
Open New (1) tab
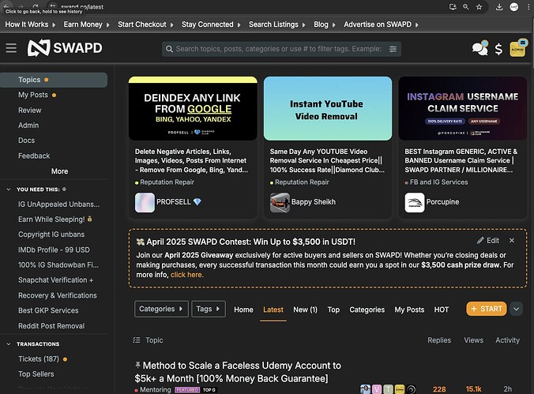pos(305,310)
